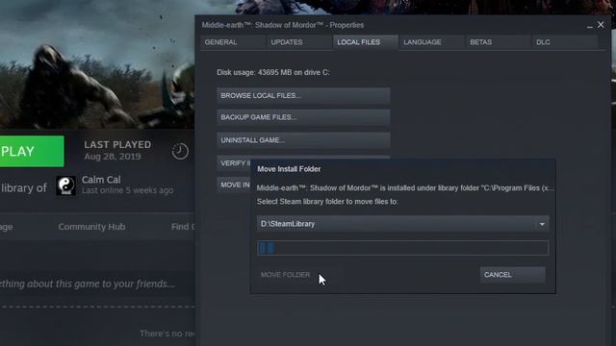Switch to the General tab
This screenshot has width=616, height=346.
[232, 42]
